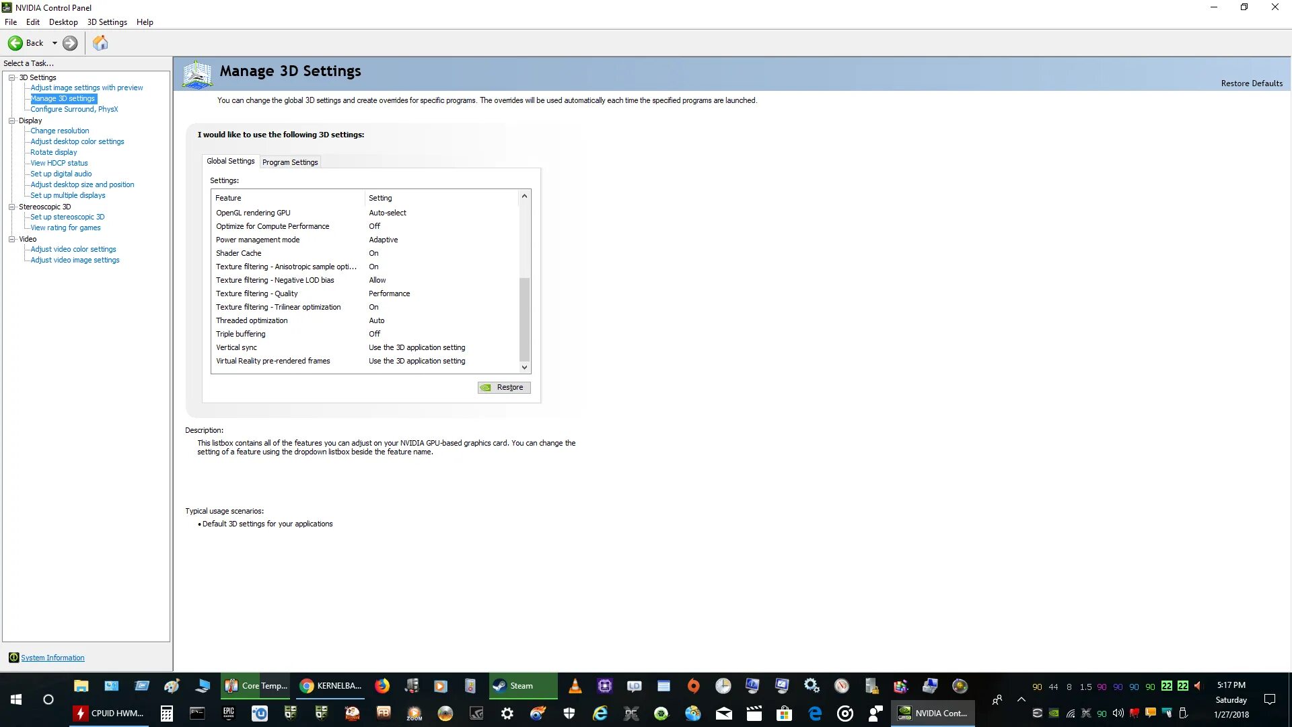This screenshot has height=727, width=1292.
Task: Click the Home icon in toolbar
Action: pos(100,43)
